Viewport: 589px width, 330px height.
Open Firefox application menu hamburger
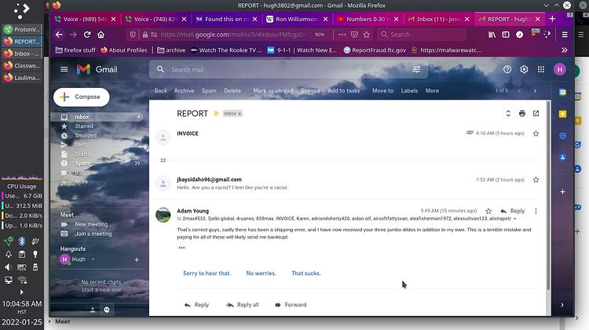point(565,34)
